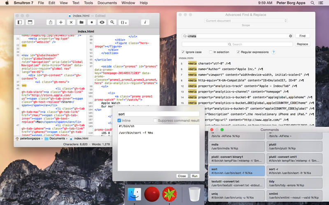Click the eye preview icon in toolbar

point(102,22)
